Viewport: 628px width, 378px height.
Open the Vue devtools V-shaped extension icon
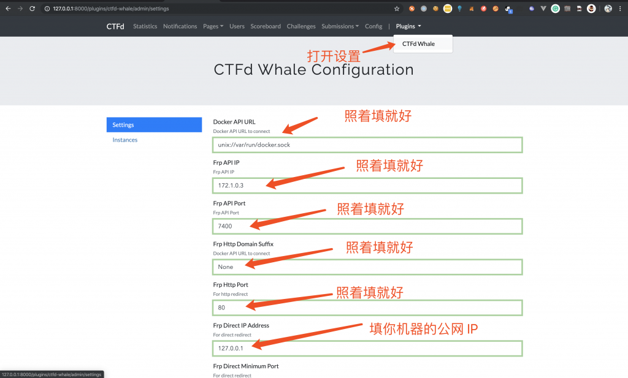[x=543, y=9]
